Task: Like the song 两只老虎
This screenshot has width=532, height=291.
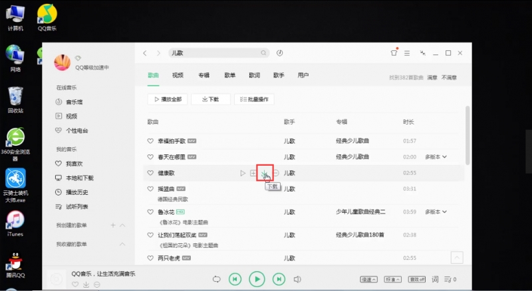Action: click(150, 258)
